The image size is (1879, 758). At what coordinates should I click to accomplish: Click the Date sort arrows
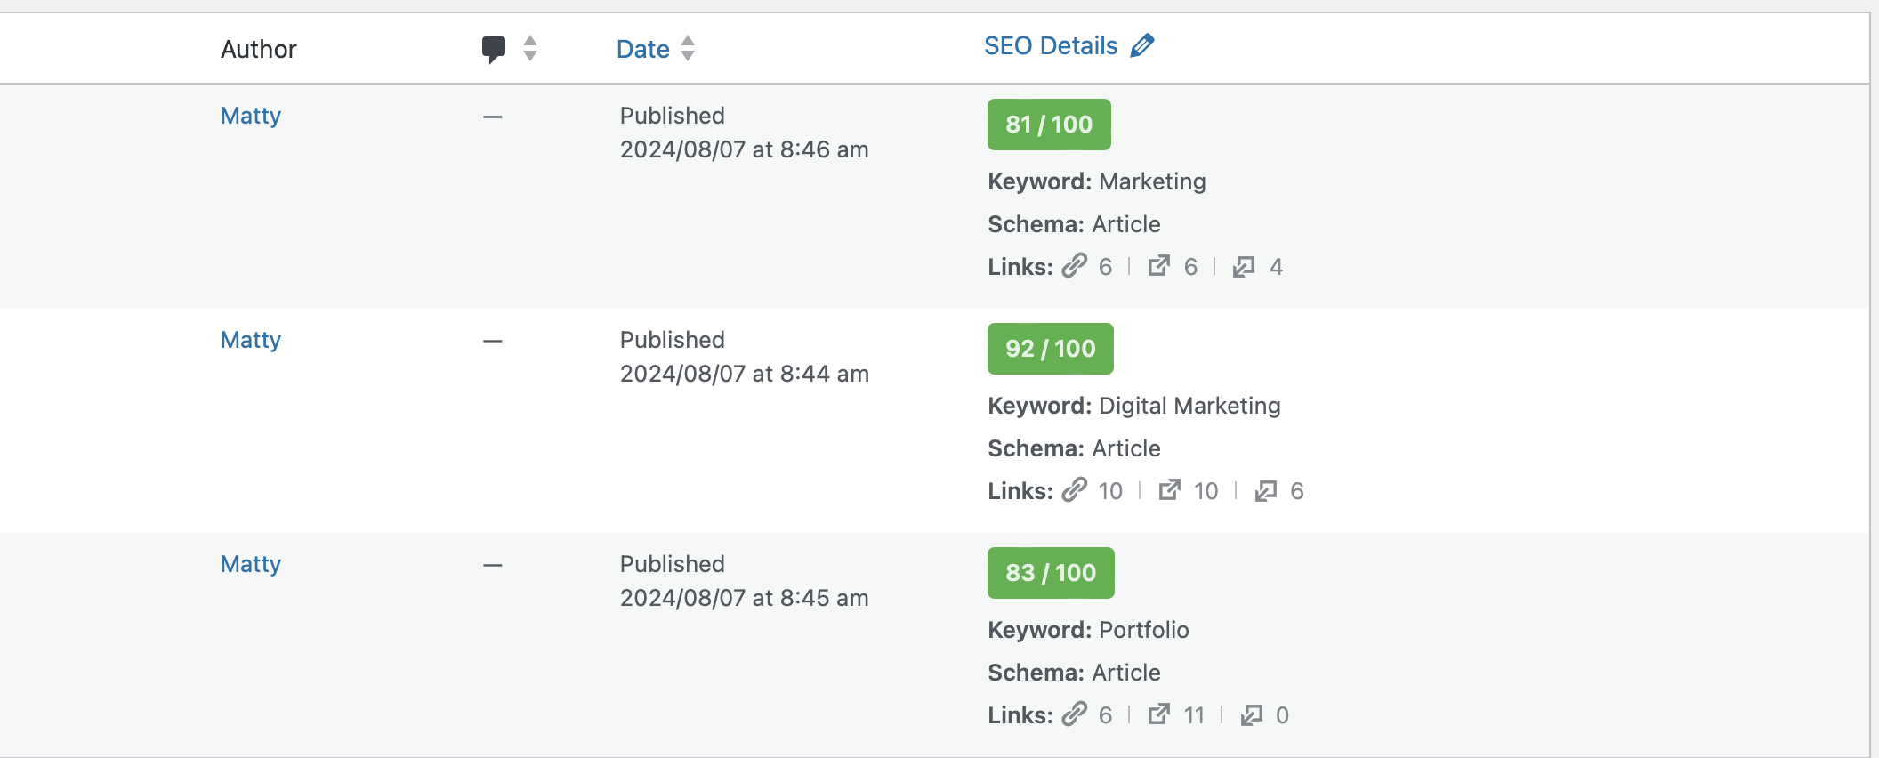pyautogui.click(x=688, y=48)
